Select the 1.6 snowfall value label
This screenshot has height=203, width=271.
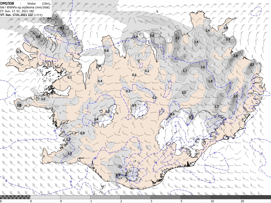tap(203, 67)
